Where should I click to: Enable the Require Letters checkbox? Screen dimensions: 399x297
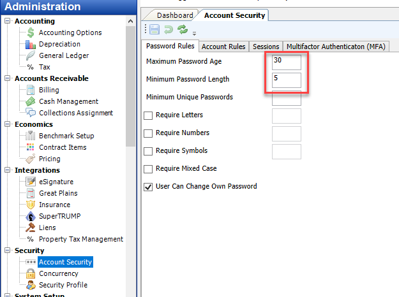pos(148,115)
